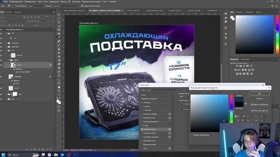Open the Character panel icon
280x157 pixels.
tap(226, 34)
